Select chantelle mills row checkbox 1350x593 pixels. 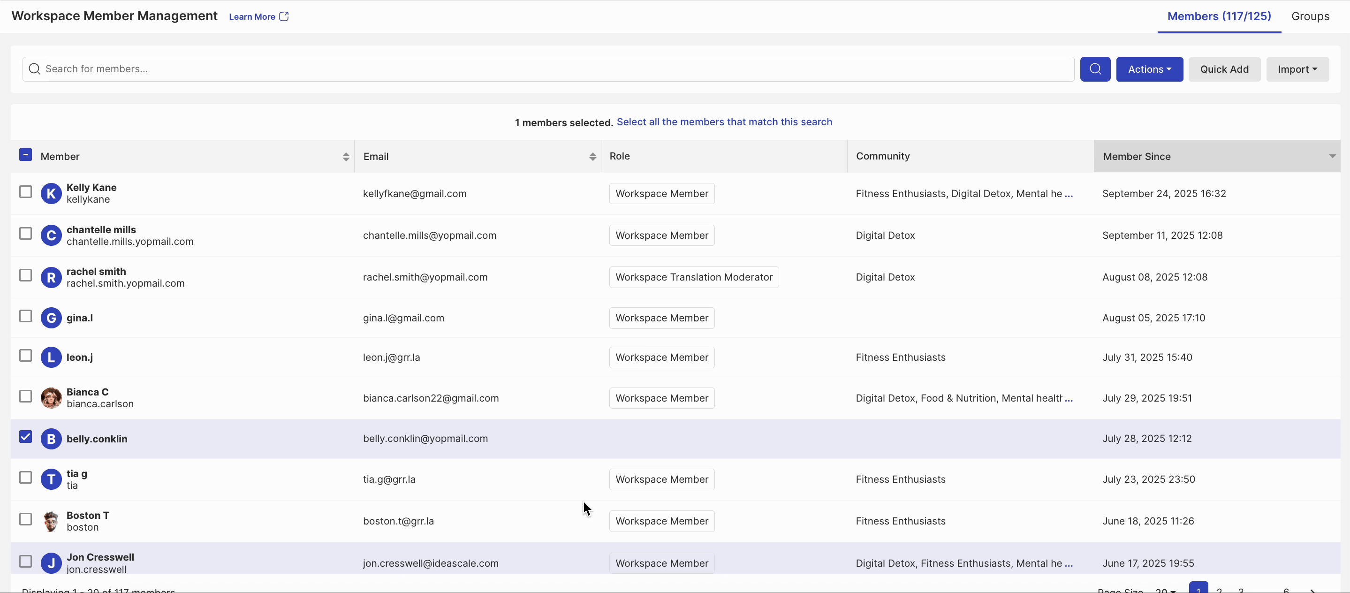26,233
